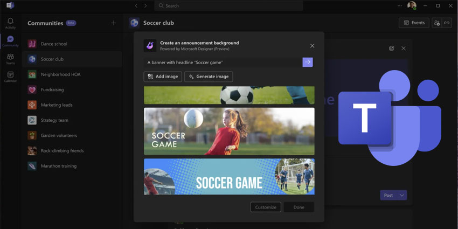Copy the community link icon
The image size is (458, 229).
tap(447, 23)
